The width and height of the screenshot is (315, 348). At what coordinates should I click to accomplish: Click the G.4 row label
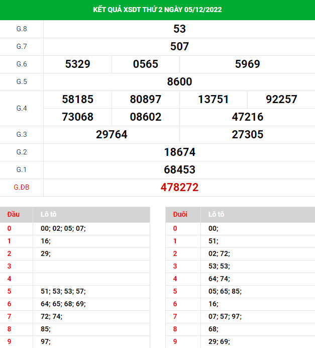[x=22, y=108]
